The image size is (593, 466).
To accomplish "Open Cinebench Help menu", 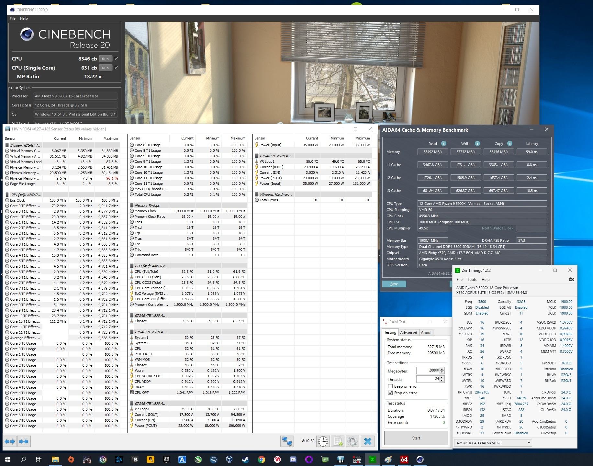I will 24,18.
